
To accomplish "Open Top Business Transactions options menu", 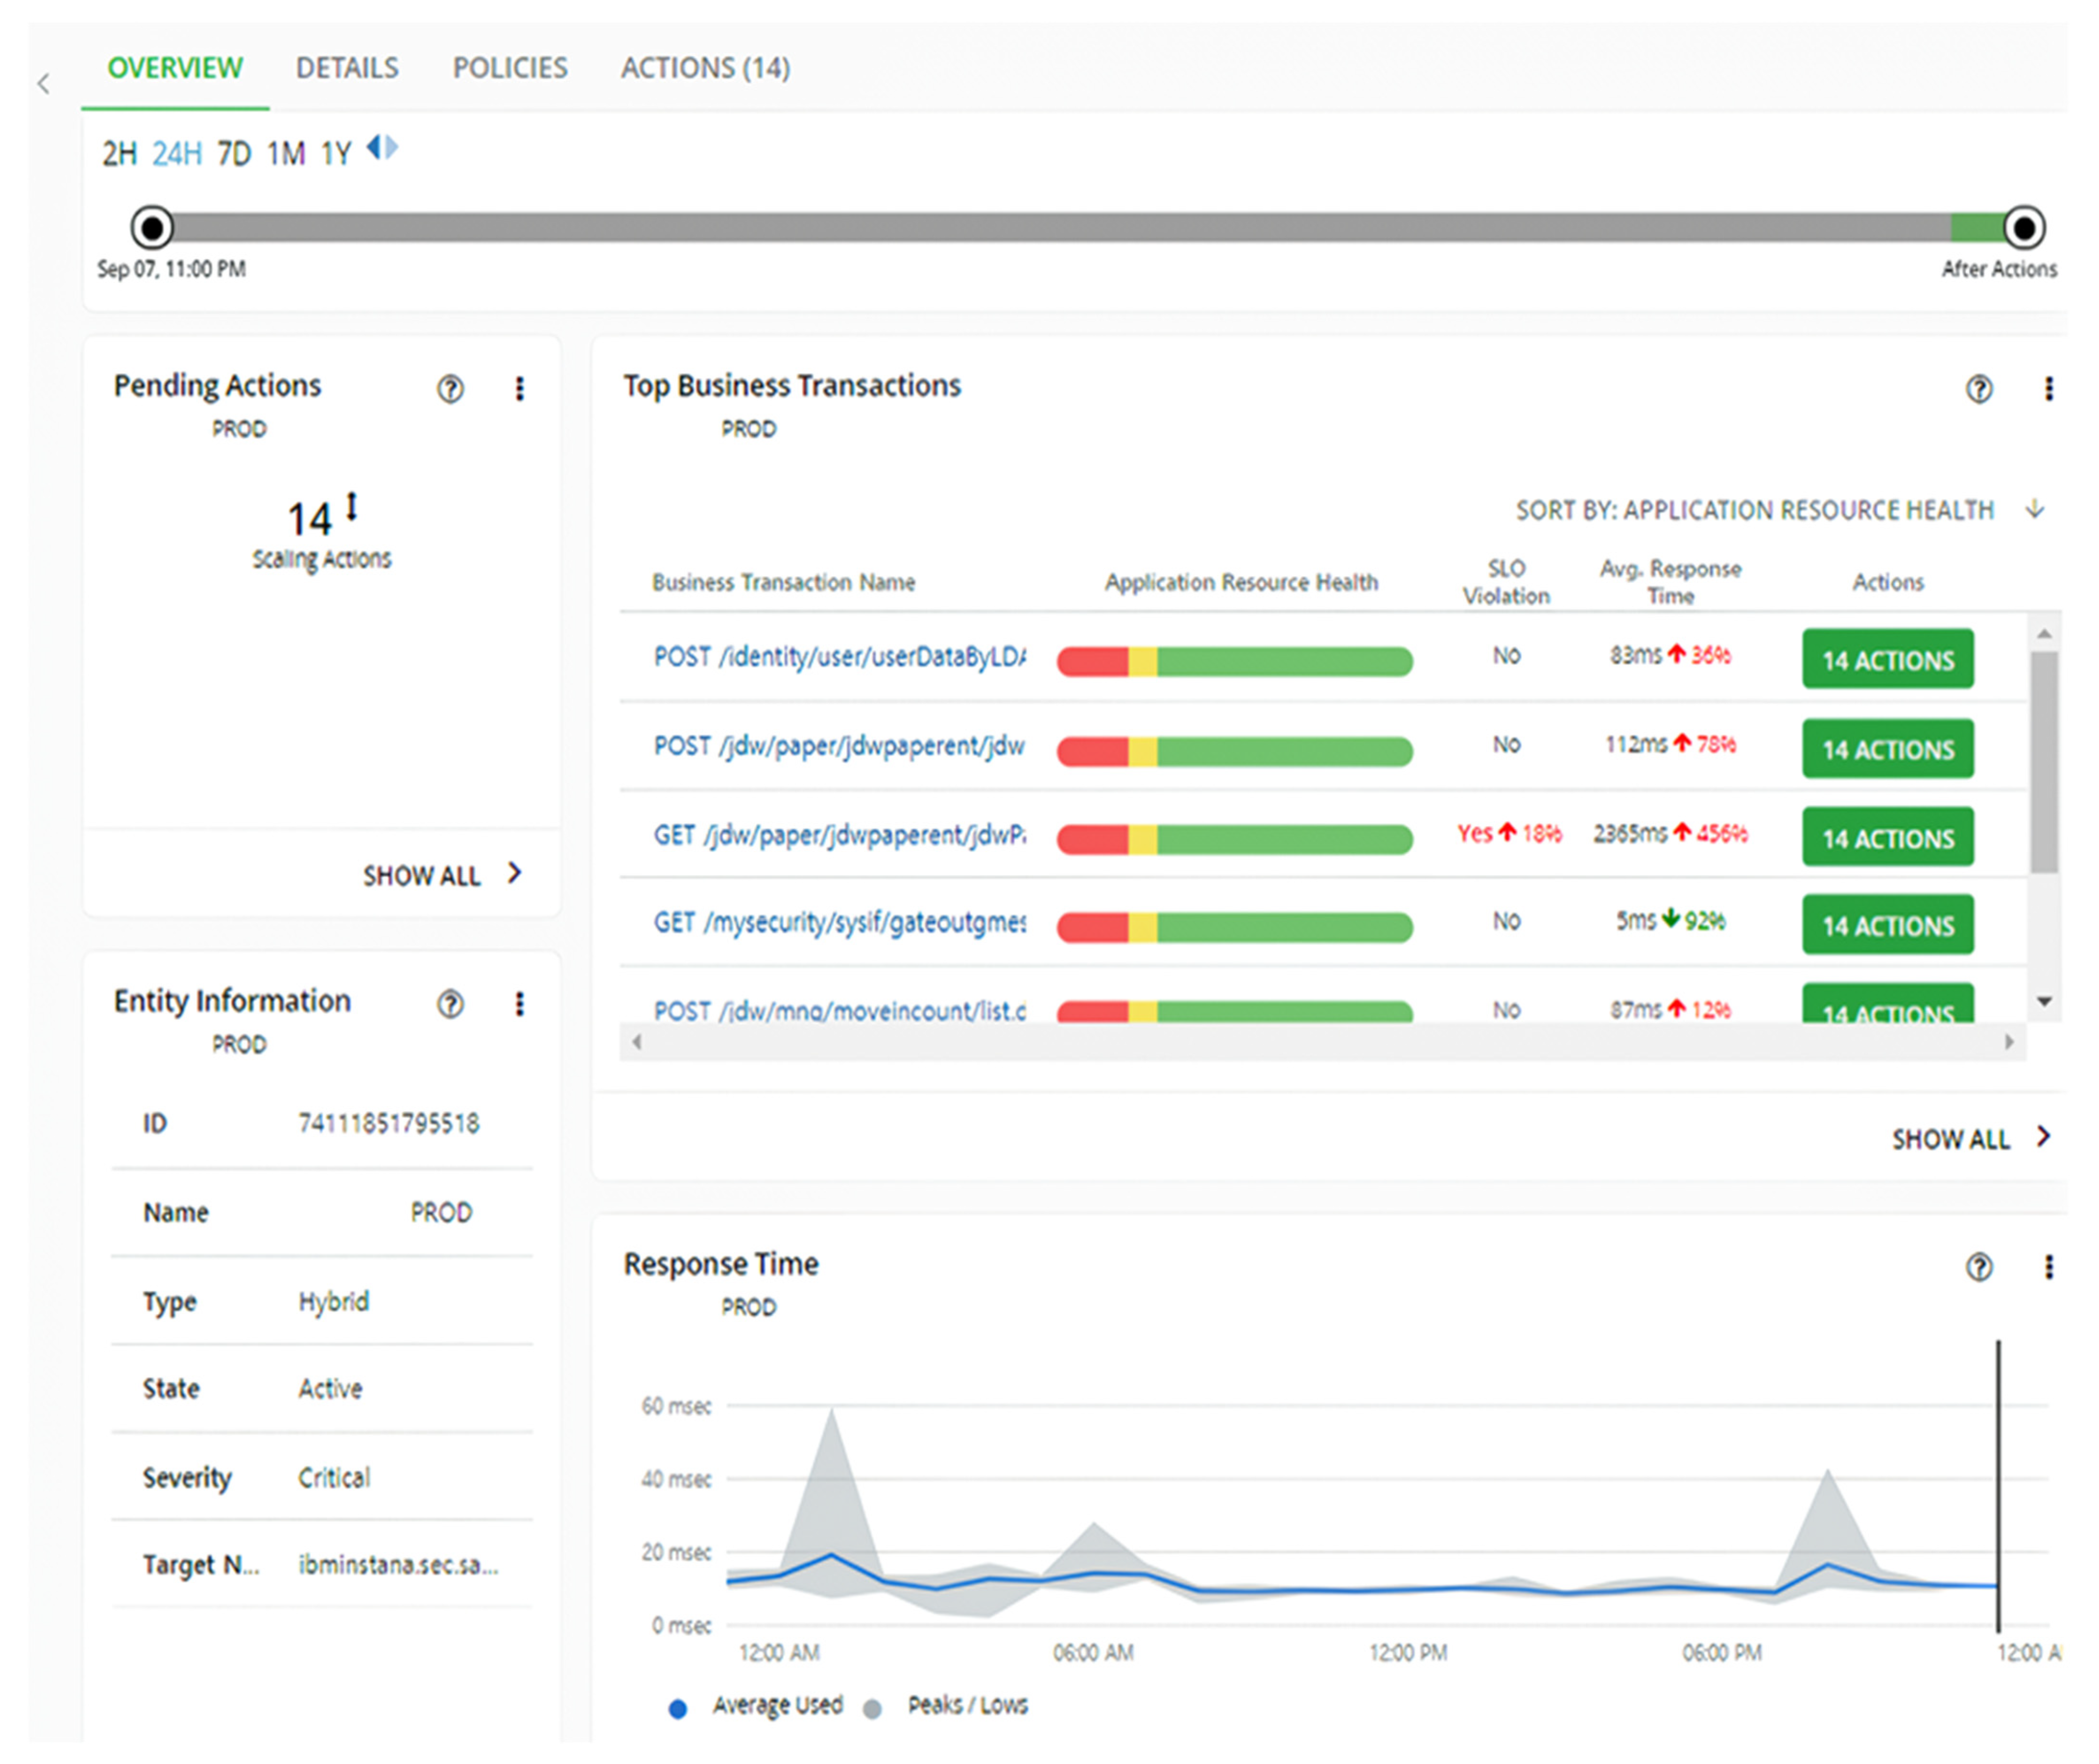I will 2048,389.
